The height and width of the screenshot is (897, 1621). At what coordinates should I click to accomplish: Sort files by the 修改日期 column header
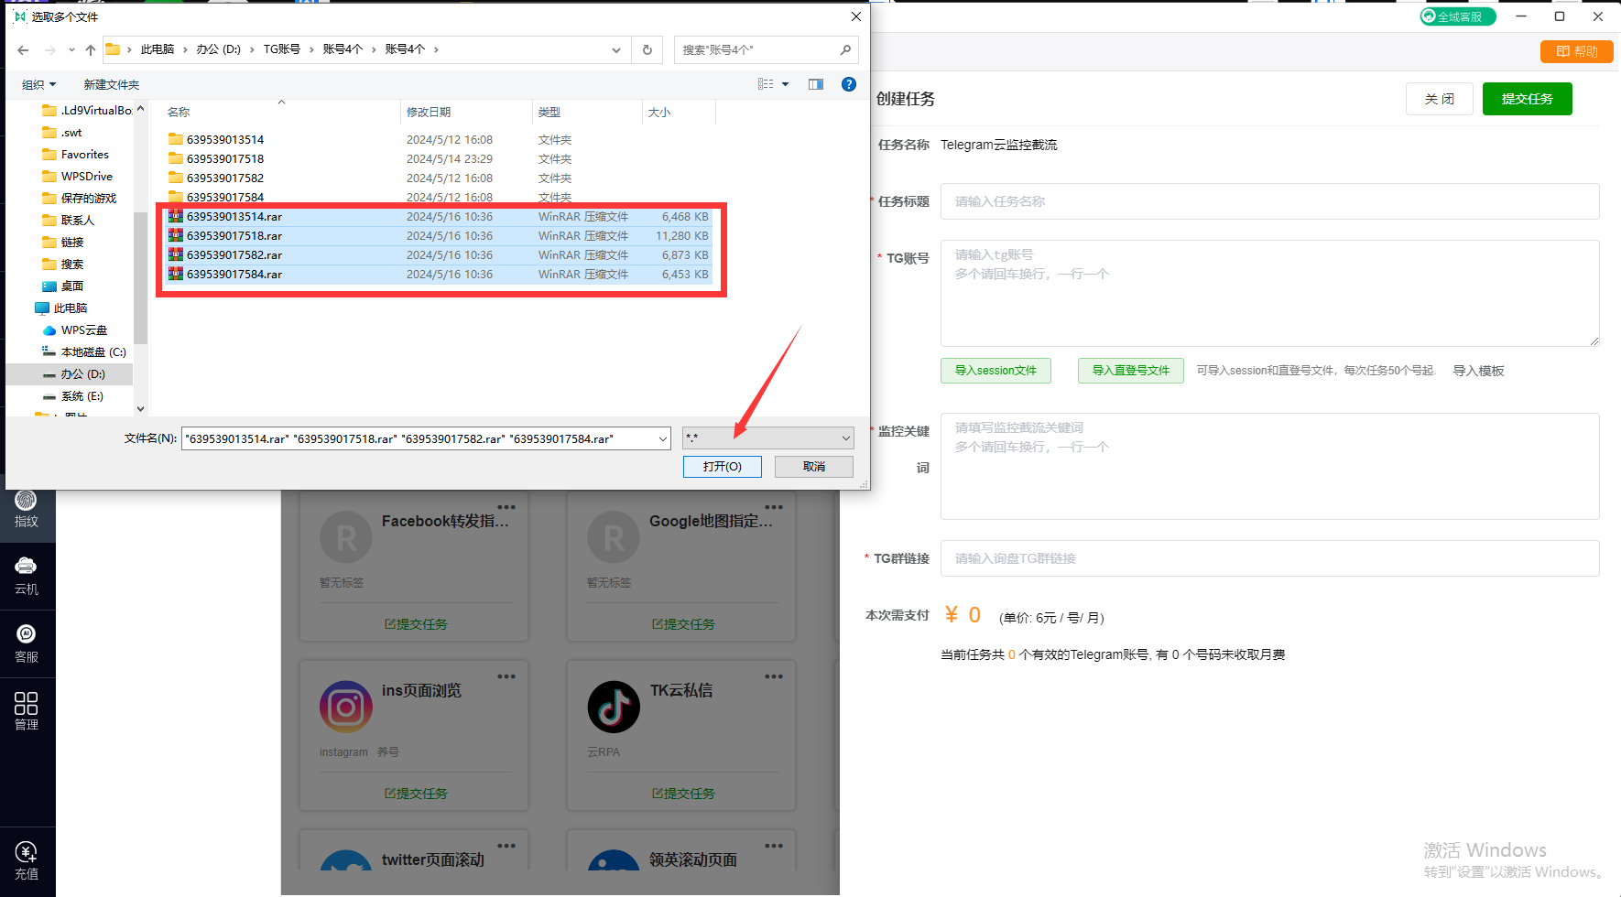429,113
